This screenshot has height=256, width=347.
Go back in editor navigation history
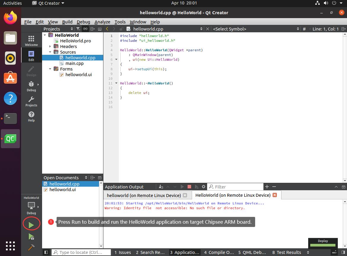coord(107,29)
